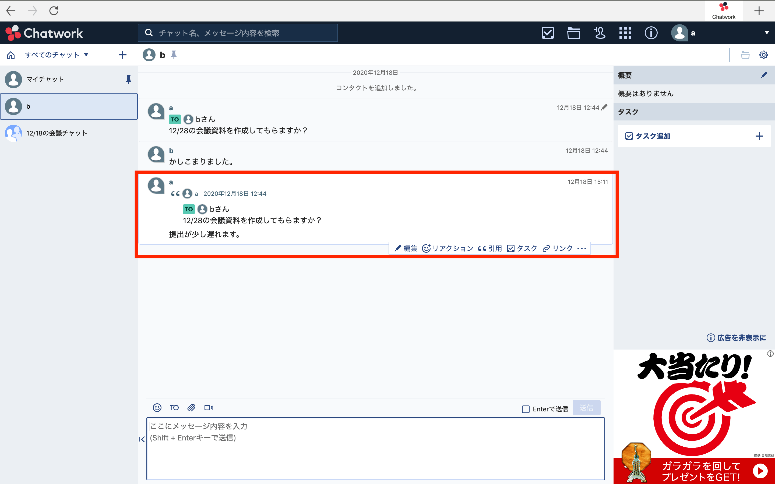
Task: Go to home via the house icon
Action: (x=11, y=55)
